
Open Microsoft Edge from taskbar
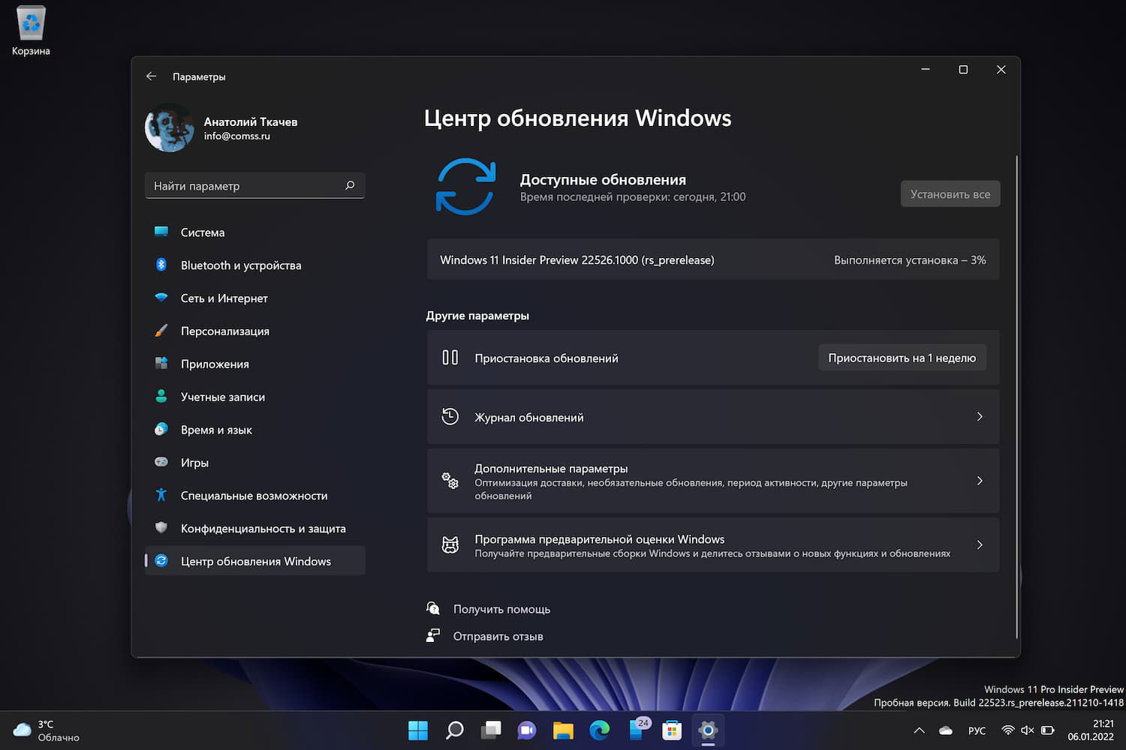(x=599, y=730)
